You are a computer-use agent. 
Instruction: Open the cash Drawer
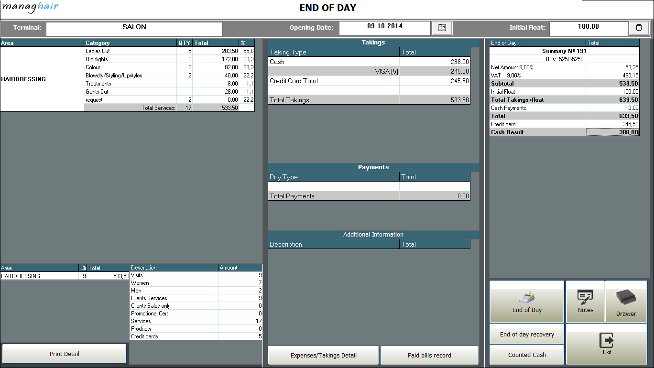[626, 302]
